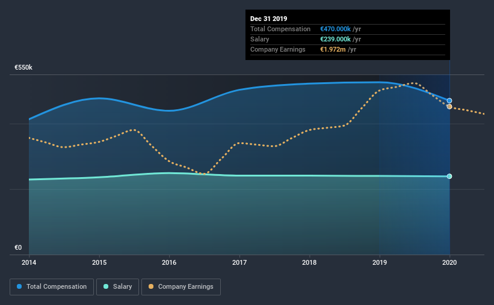
Task: Click the 2017 x-axis label
Action: coord(239,262)
